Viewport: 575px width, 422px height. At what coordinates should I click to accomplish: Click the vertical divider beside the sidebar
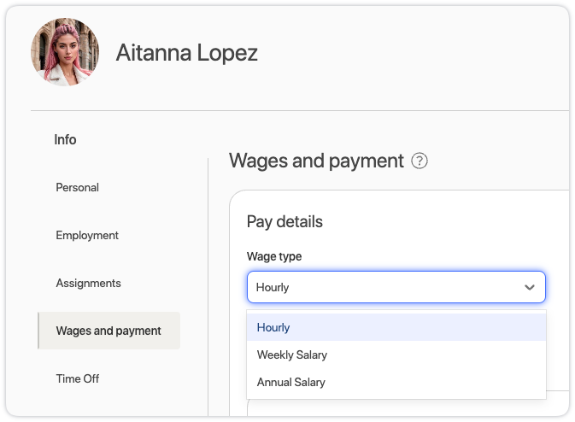click(208, 282)
